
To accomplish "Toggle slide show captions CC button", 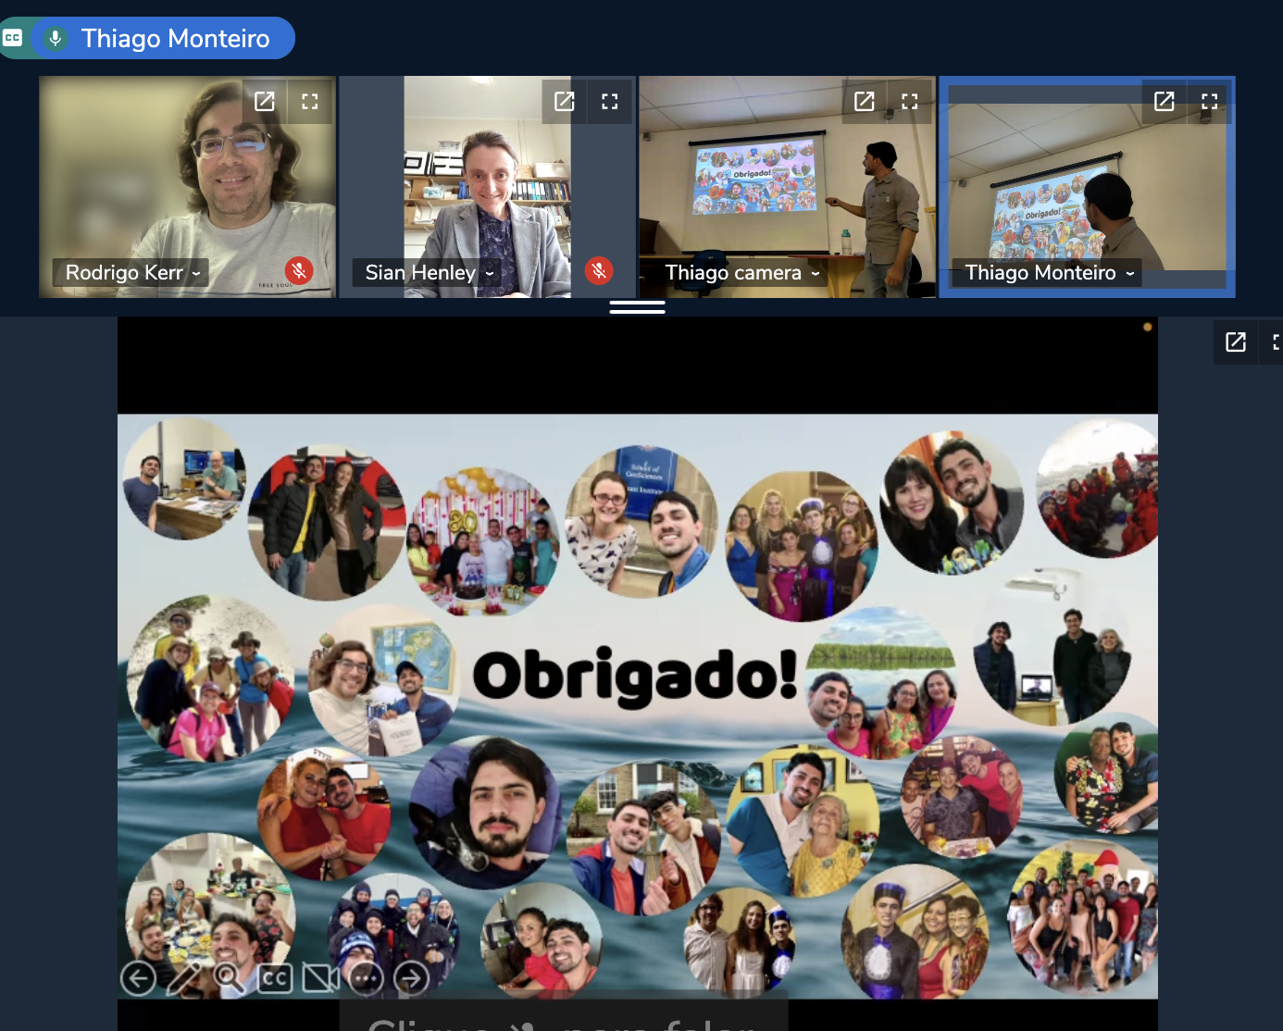I will click(x=275, y=978).
